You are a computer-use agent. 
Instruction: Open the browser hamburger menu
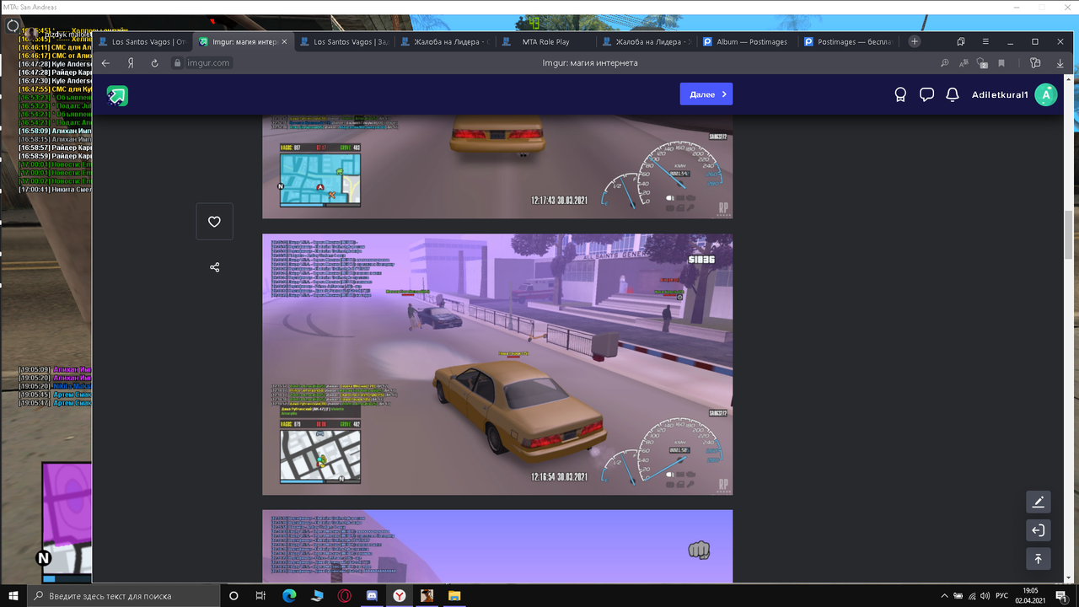pos(985,41)
